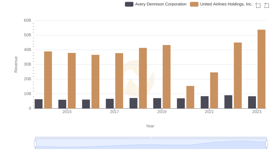Click the 2021 x-axis label

(x=209, y=112)
